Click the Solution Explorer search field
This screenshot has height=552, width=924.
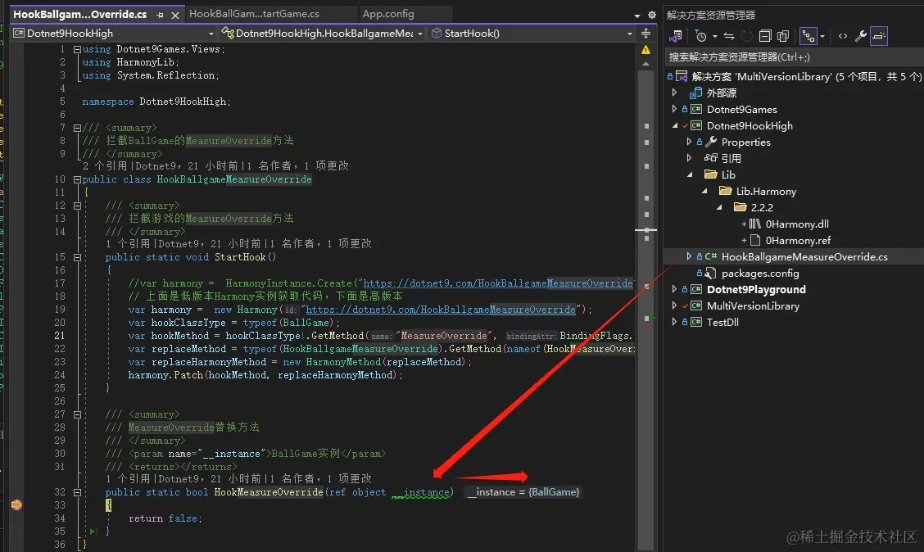[x=793, y=57]
